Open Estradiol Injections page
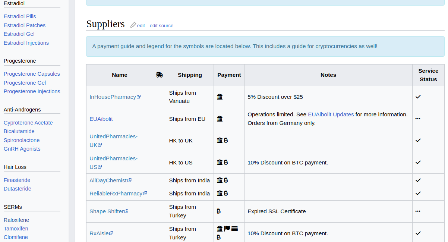 tap(26, 43)
